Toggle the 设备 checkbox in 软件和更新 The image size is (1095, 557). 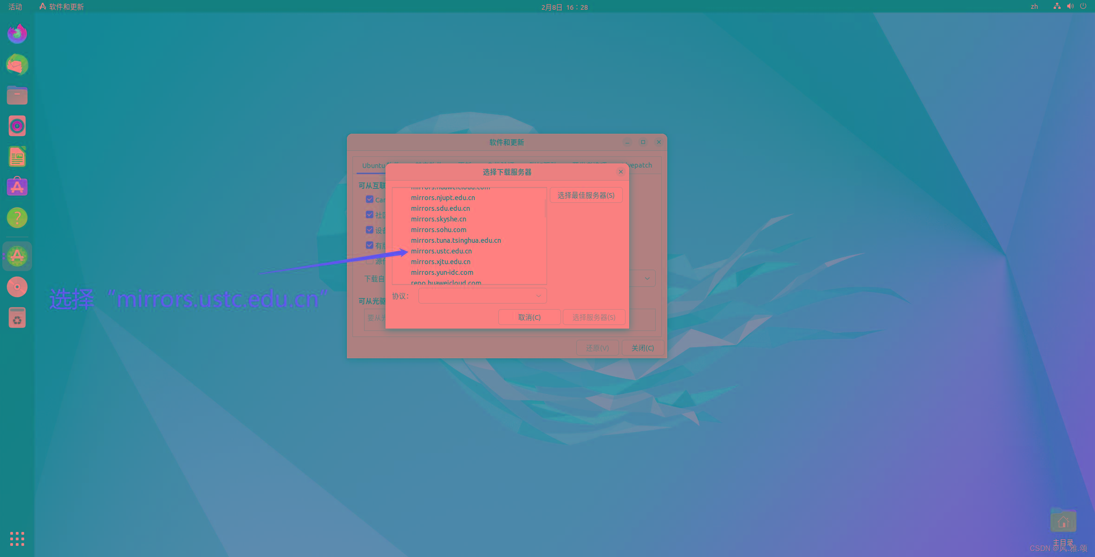coord(370,230)
